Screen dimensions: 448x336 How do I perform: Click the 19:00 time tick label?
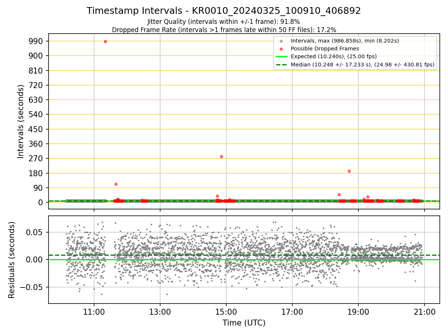pyautogui.click(x=358, y=312)
